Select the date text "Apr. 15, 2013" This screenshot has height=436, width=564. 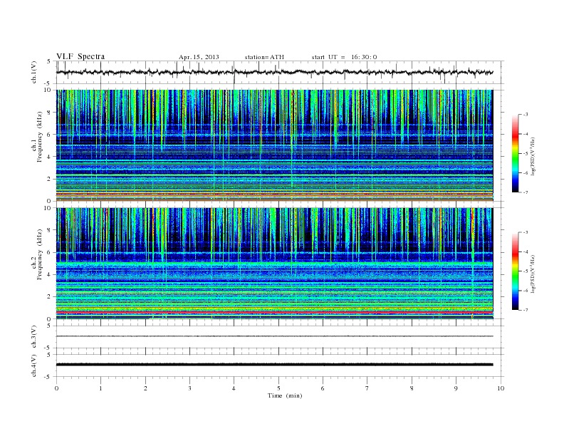pos(199,57)
